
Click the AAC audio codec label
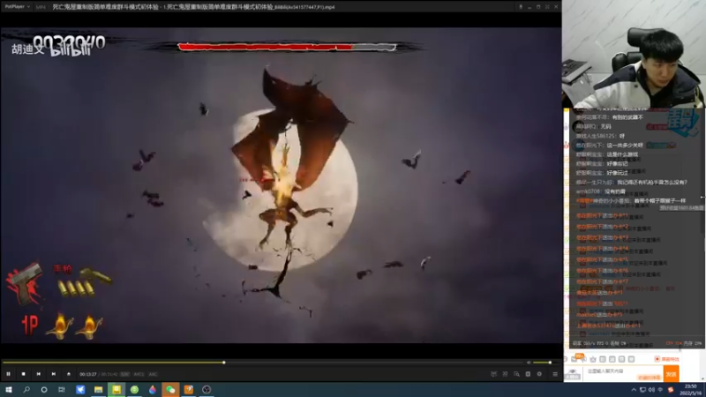pos(153,374)
